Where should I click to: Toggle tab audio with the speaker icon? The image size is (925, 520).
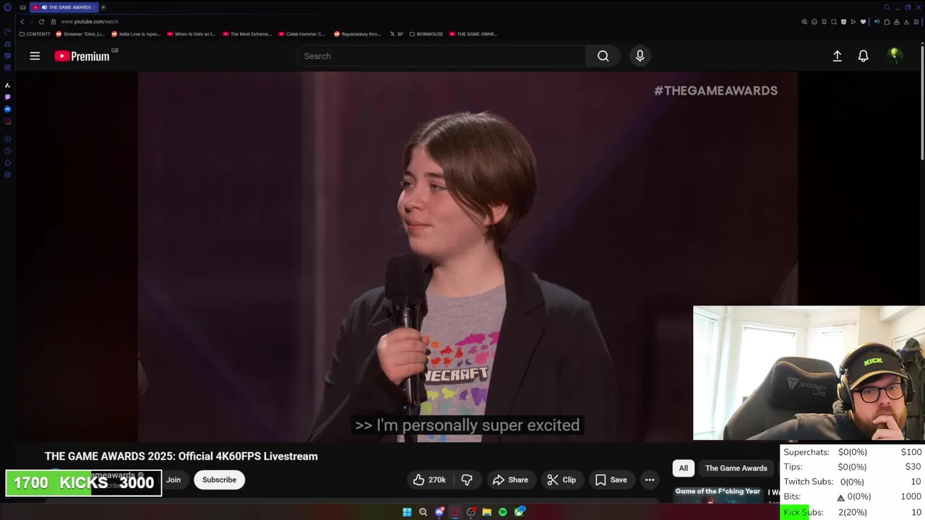877,22
